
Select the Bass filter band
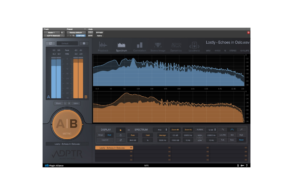click(232, 140)
